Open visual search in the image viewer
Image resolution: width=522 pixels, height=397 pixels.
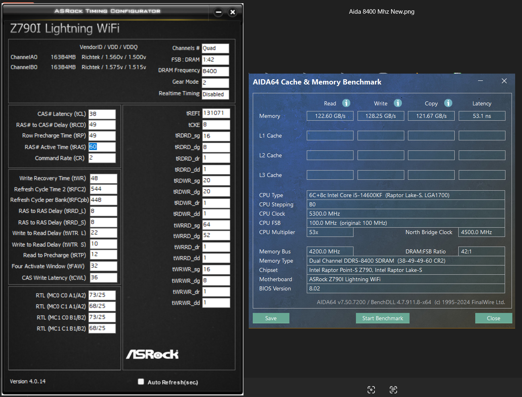[371, 389]
